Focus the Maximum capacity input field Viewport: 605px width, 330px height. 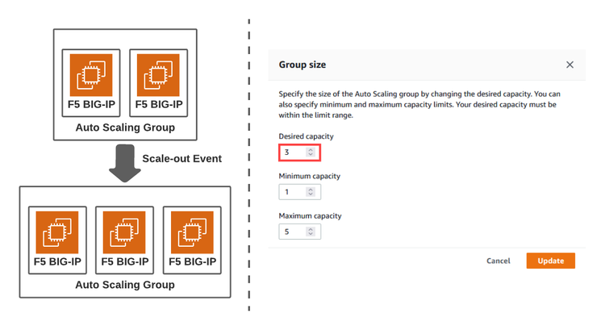299,232
